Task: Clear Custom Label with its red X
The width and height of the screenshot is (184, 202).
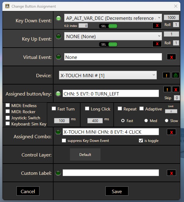Action: point(171,173)
